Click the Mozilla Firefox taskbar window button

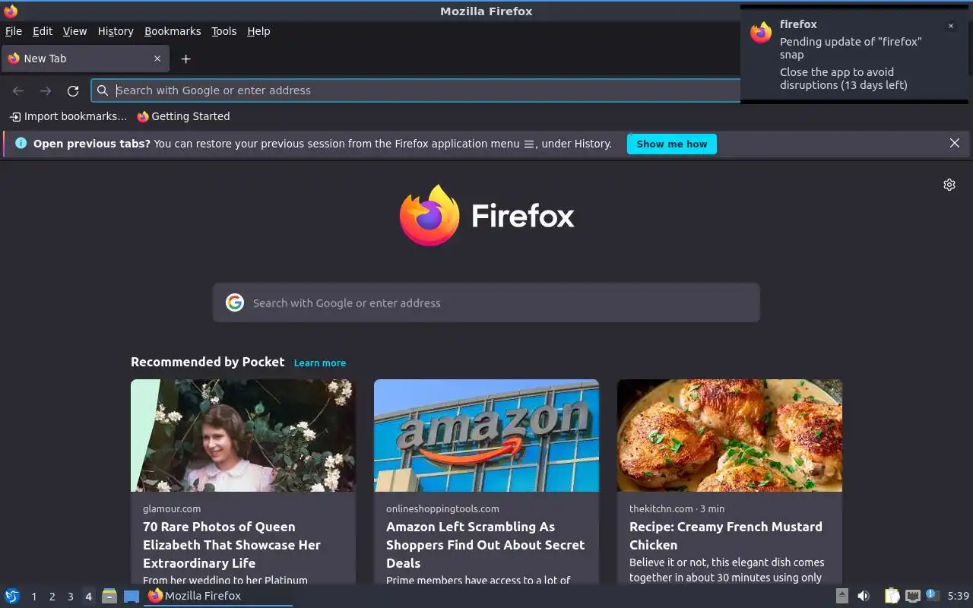219,596
